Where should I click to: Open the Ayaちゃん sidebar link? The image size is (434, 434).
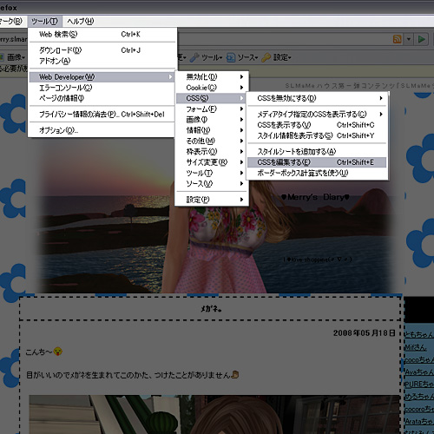pos(418,372)
